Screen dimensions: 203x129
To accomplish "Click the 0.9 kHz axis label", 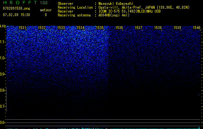I will tap(3, 74).
